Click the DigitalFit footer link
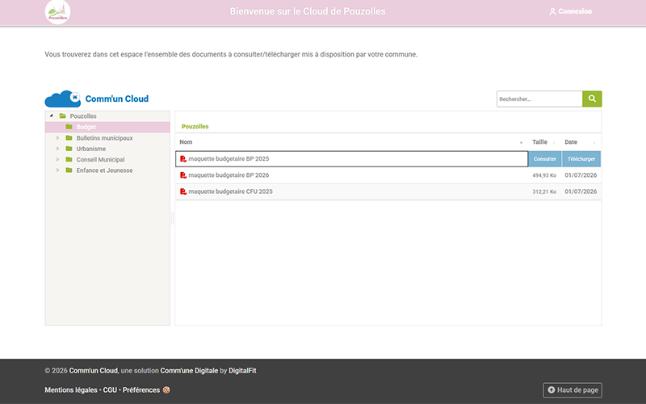Image resolution: width=646 pixels, height=404 pixels. click(243, 371)
